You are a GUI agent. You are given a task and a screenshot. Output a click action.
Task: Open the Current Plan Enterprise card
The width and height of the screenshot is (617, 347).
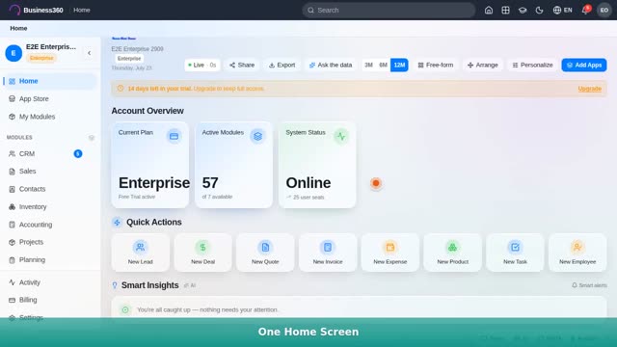(150, 165)
